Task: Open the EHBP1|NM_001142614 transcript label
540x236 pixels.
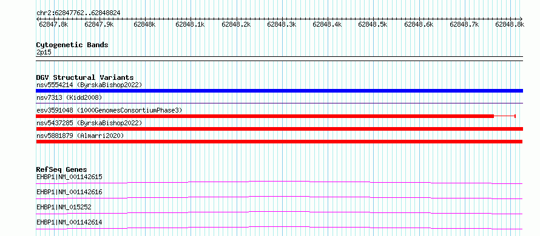Action: [x=69, y=223]
